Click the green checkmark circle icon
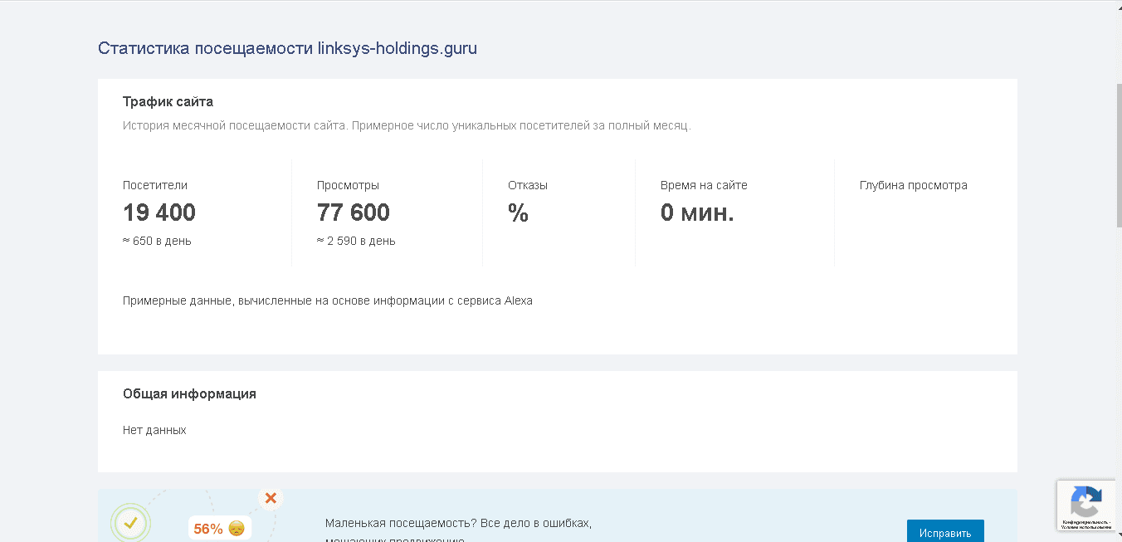Viewport: 1122px width, 542px height. coord(130,524)
